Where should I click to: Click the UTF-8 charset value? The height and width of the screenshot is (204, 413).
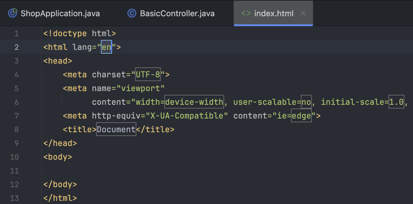[x=148, y=75]
